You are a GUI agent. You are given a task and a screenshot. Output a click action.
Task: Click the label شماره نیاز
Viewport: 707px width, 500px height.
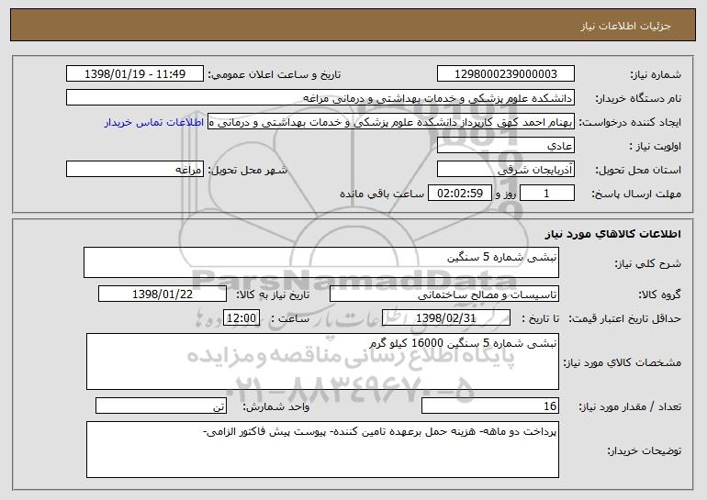[656, 74]
